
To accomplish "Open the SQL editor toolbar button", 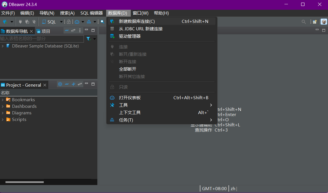I will point(49,22).
